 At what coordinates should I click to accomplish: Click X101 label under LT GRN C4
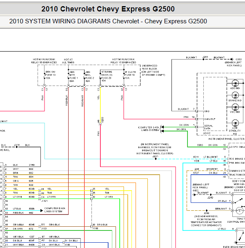(x=45, y=201)
